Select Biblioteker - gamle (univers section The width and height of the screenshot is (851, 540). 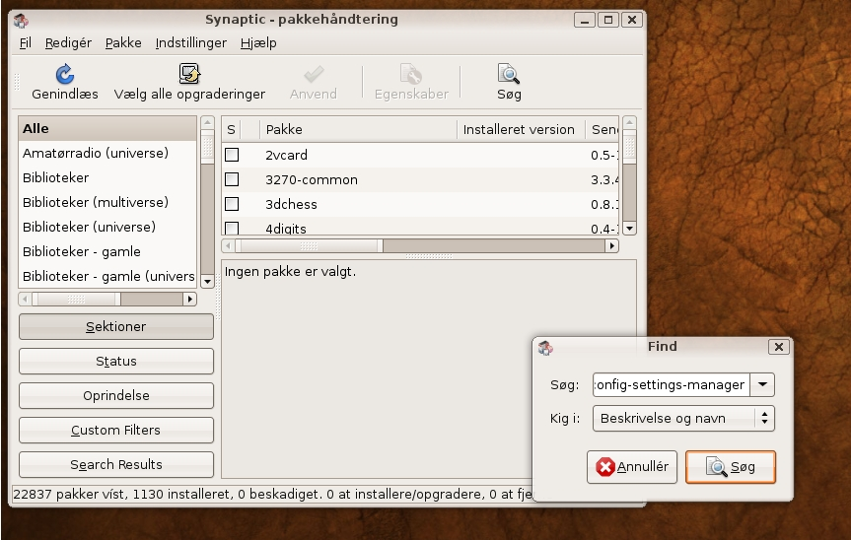pyautogui.click(x=107, y=277)
